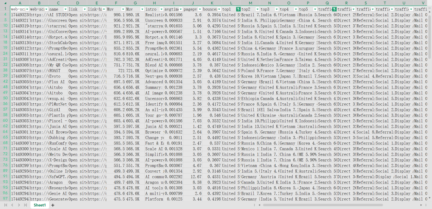432x209 pixels.
Task: Select row 10 header
Action: [x=5, y=26]
